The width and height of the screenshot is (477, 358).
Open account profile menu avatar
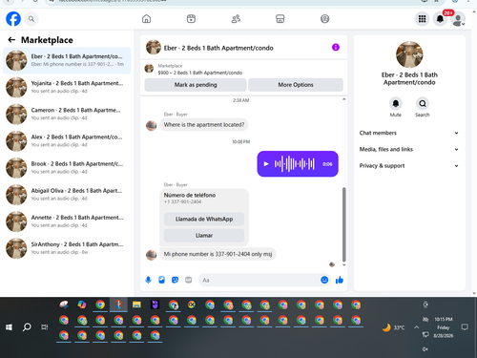coord(458,19)
